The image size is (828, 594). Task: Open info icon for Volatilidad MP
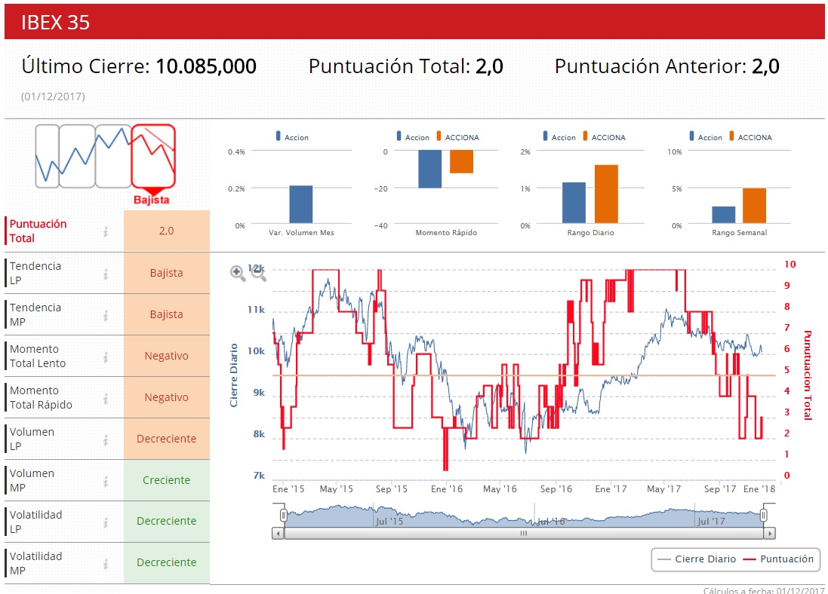pos(106,564)
